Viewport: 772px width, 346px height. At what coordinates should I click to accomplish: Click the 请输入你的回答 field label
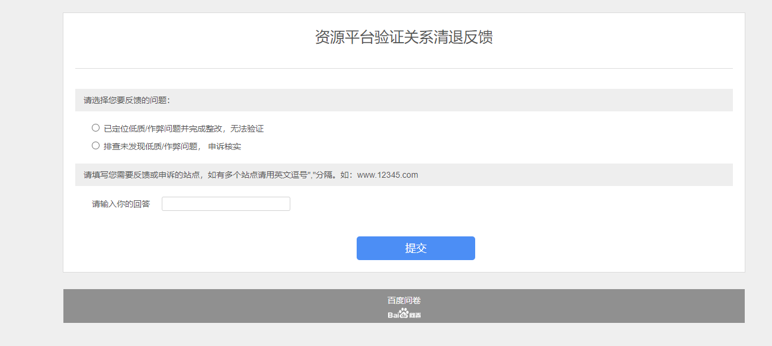121,204
